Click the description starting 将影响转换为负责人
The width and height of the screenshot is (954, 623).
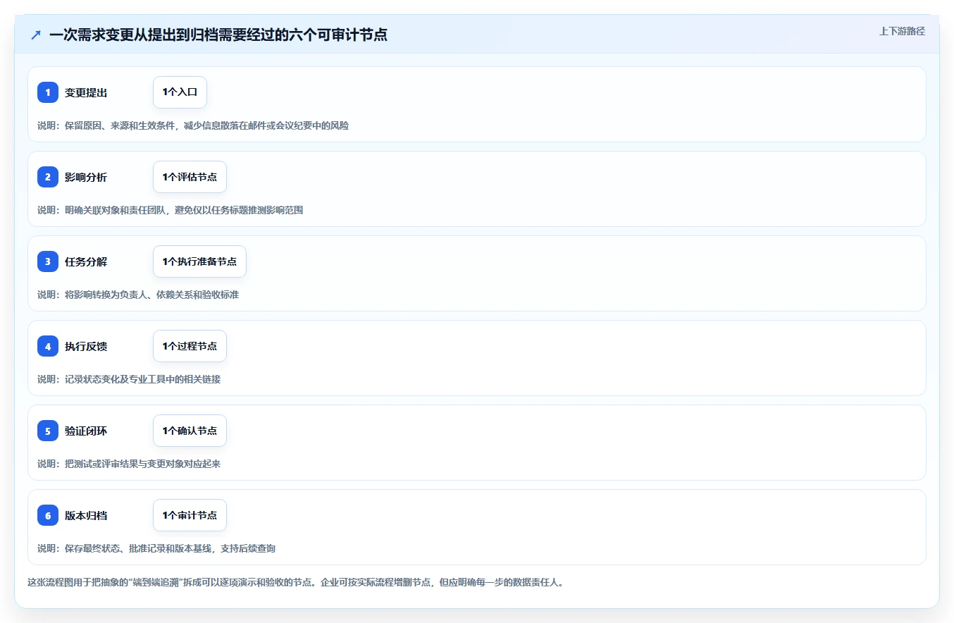138,295
